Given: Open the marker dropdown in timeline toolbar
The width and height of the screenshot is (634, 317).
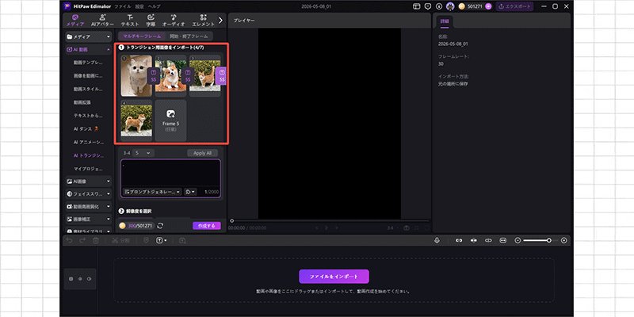Looking at the screenshot, I should click(162, 240).
